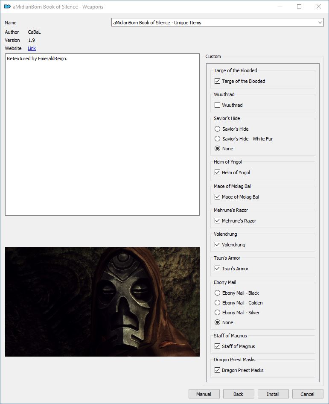Viewport: 329px width, 404px height.
Task: Uncheck Mehrune's Razor checkbox
Action: pyautogui.click(x=217, y=220)
